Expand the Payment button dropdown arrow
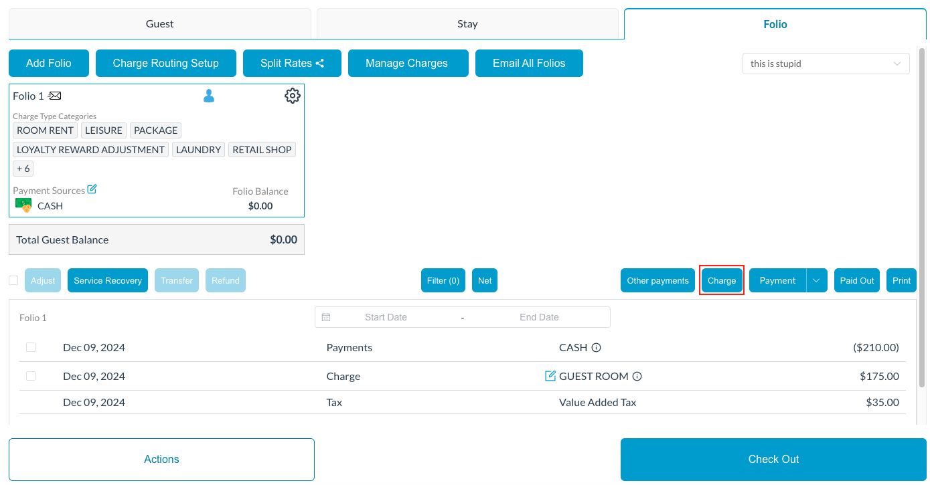The image size is (930, 485). (816, 281)
